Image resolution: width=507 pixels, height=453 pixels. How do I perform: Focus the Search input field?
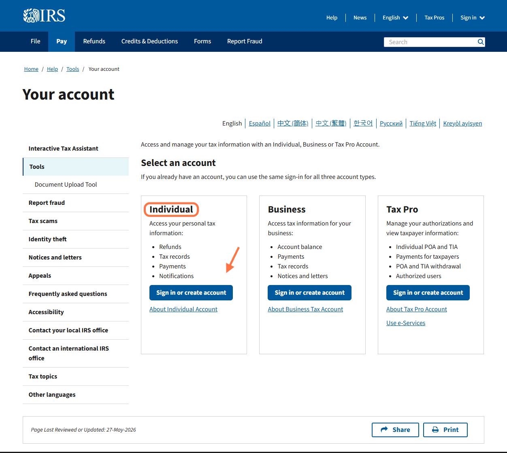pos(430,42)
